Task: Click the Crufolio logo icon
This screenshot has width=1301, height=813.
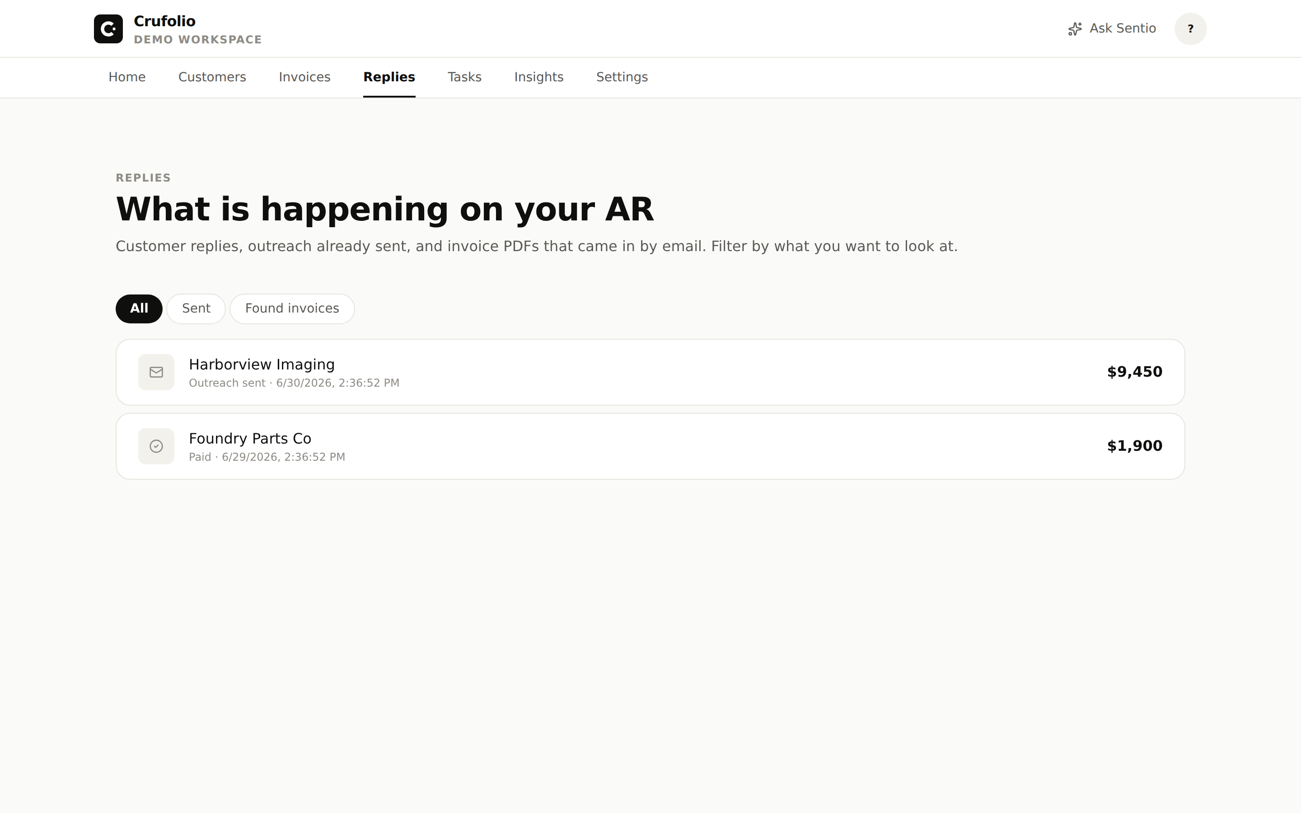Action: [108, 28]
